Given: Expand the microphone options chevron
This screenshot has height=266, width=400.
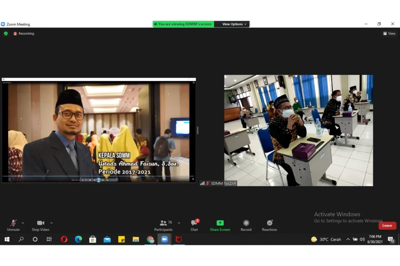Looking at the screenshot, I should pos(23,223).
